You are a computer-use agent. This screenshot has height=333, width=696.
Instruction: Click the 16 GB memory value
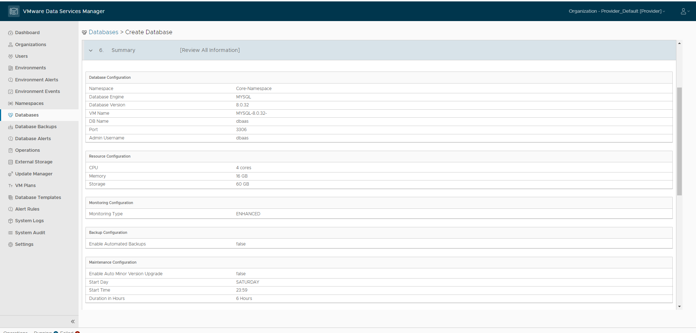pos(242,176)
